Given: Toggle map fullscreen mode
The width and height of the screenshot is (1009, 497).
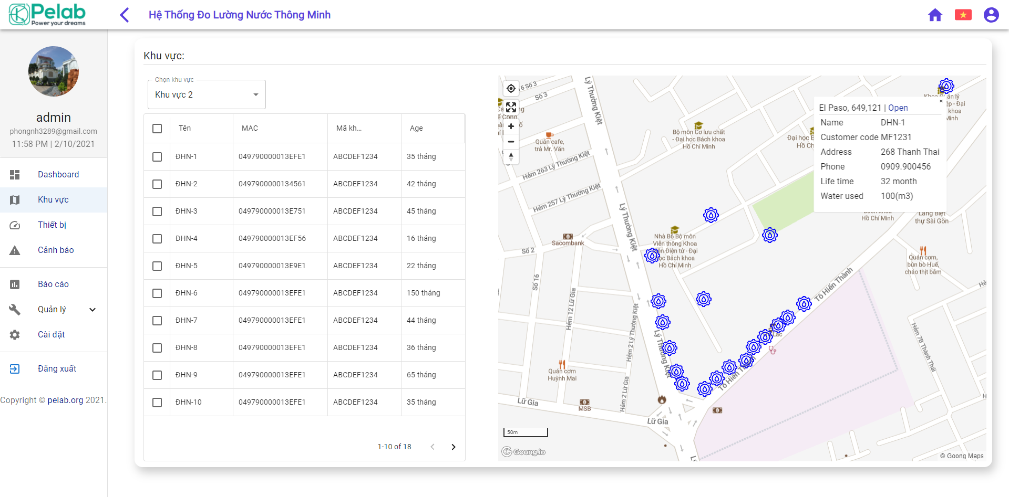Looking at the screenshot, I should tap(511, 108).
